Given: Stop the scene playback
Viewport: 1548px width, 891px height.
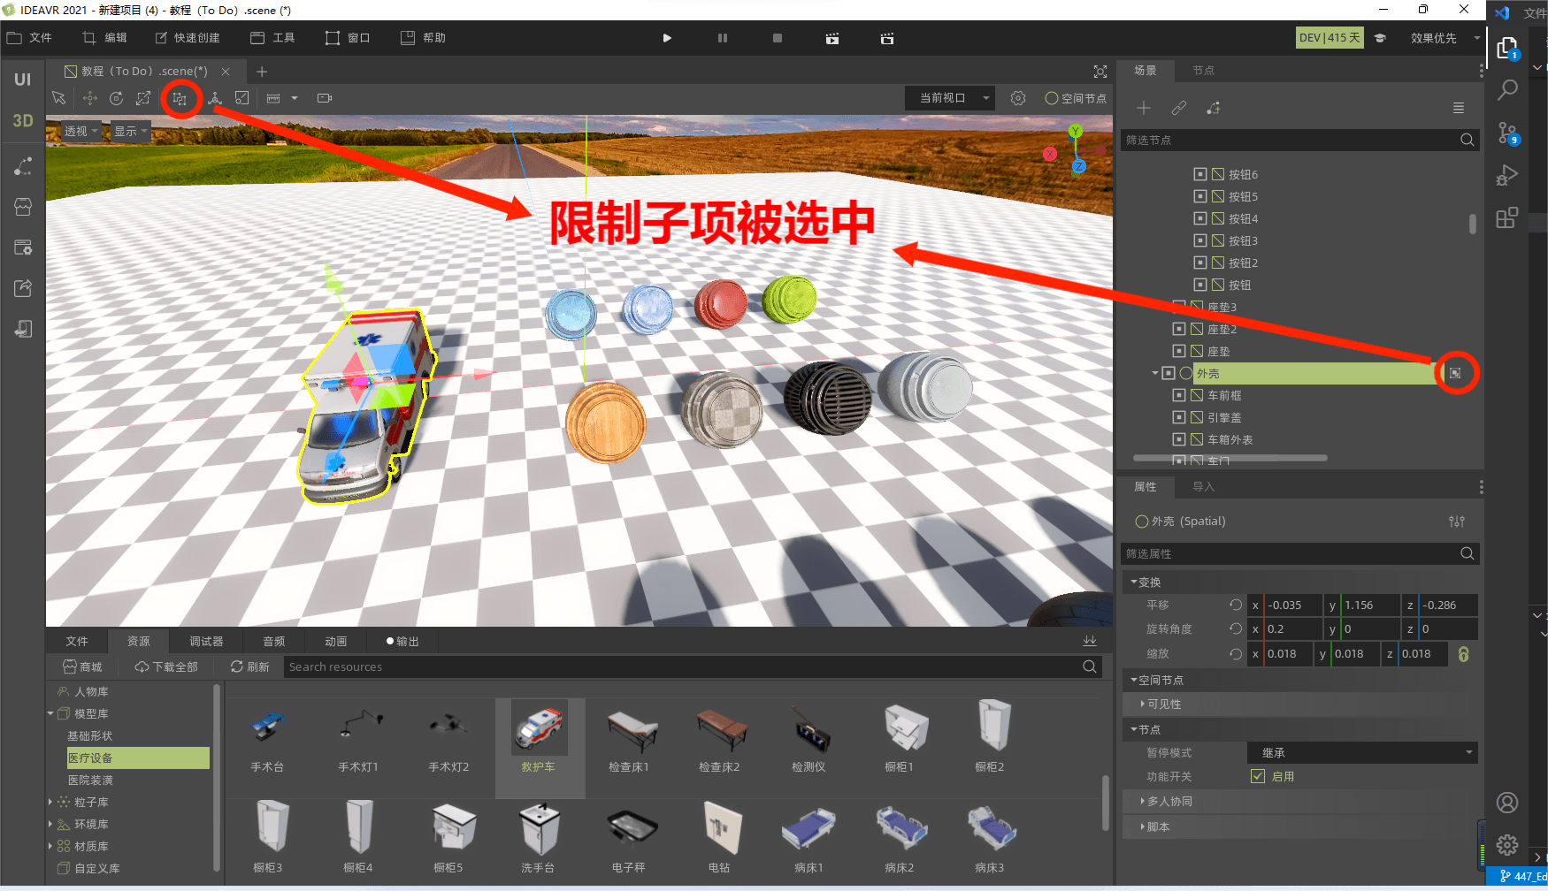Looking at the screenshot, I should click(778, 38).
